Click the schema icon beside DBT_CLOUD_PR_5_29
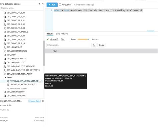The width and height of the screenshot is (158, 127). pyautogui.click(x=5, y=43)
